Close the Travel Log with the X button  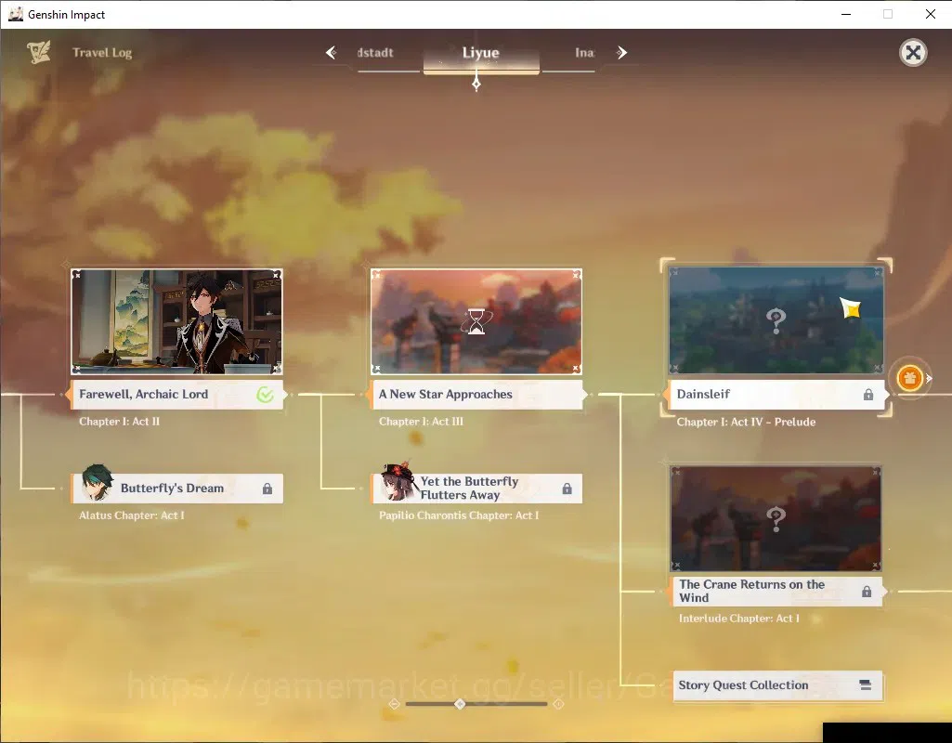click(913, 53)
